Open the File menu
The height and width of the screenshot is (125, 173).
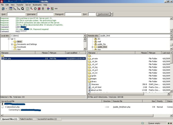pyautogui.click(x=2, y=5)
